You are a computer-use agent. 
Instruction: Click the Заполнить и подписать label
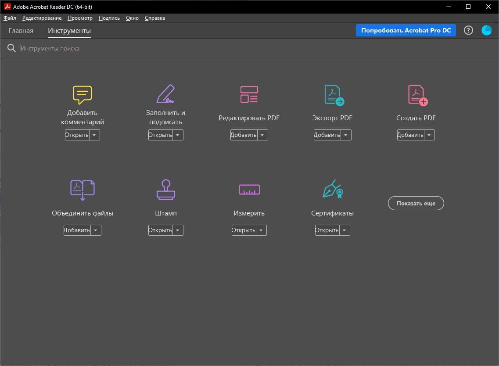[x=166, y=118]
